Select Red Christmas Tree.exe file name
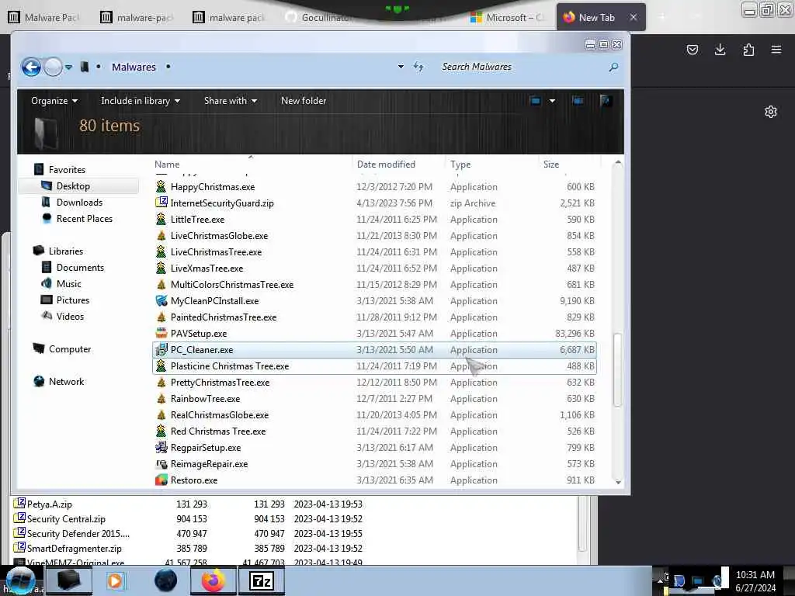This screenshot has height=596, width=795. tap(218, 431)
